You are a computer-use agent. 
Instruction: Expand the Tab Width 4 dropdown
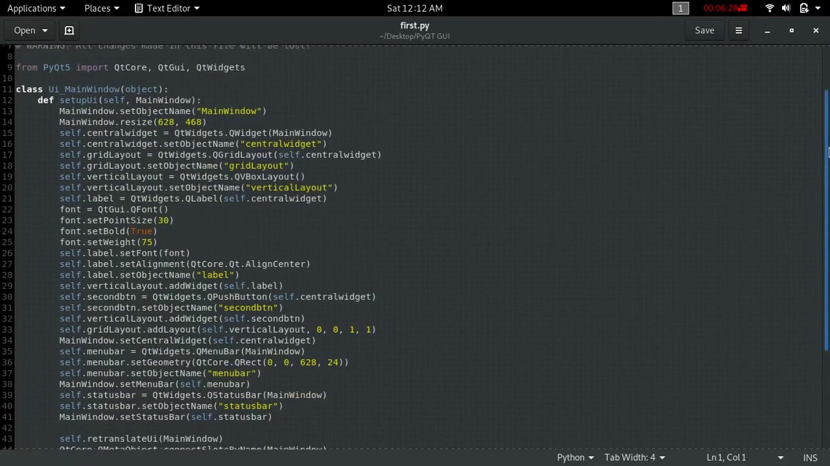pos(634,458)
